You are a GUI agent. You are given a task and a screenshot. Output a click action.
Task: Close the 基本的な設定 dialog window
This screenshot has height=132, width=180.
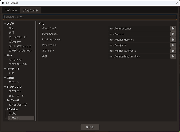(177, 3)
